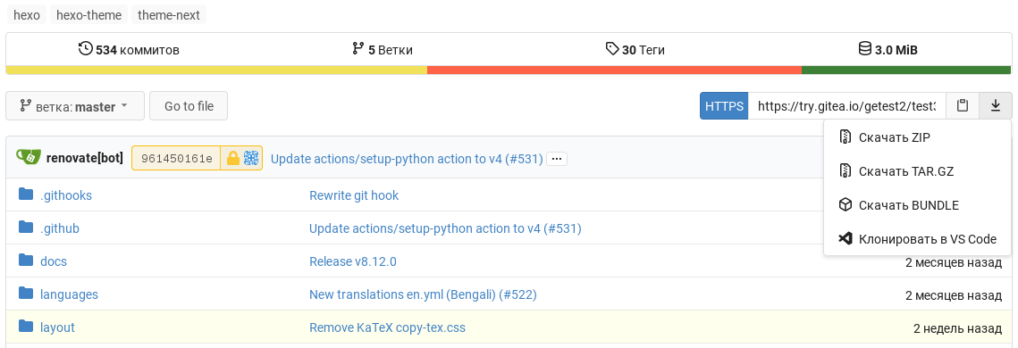
Task: Open the .github folder
Action: pos(60,228)
